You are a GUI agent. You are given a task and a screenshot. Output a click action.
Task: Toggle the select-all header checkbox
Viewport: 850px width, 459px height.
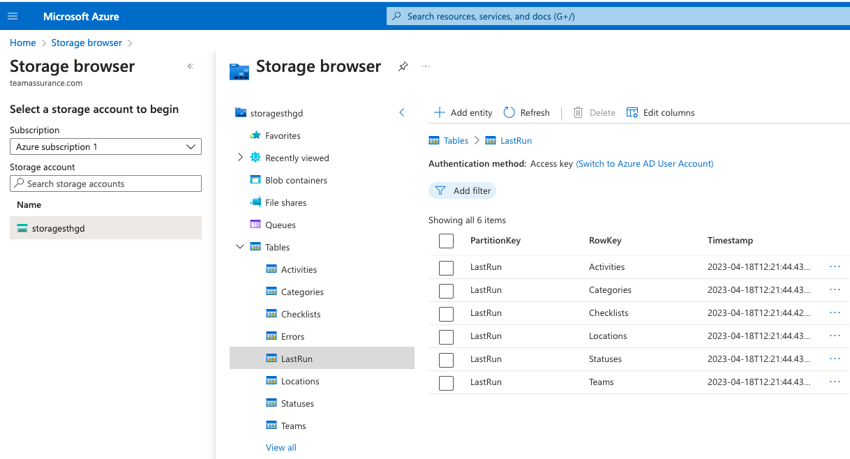click(x=446, y=241)
